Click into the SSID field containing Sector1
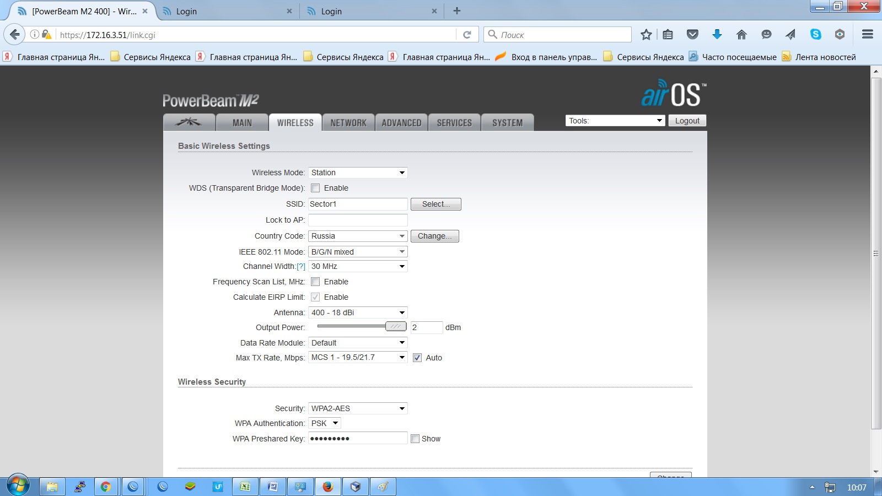 pos(358,204)
